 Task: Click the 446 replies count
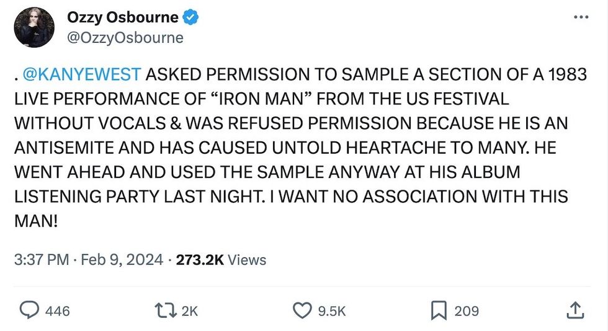[58, 310]
